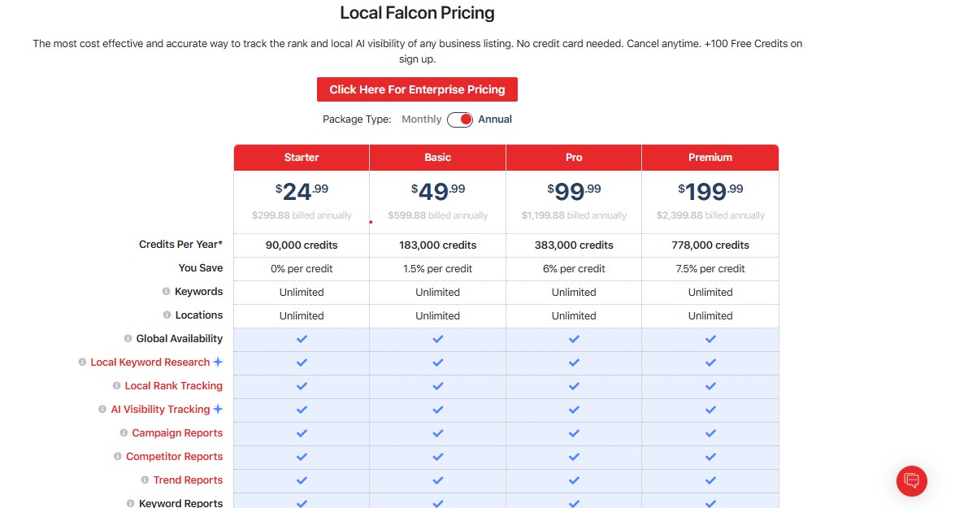Click the 'Local Falcon Pricing' heading
This screenshot has width=955, height=508.
(417, 13)
